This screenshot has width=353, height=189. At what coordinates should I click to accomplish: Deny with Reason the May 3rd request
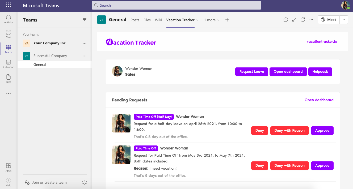[289, 165]
